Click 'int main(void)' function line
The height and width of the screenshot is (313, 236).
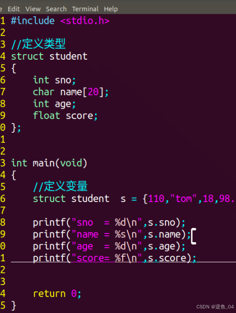tap(49, 163)
